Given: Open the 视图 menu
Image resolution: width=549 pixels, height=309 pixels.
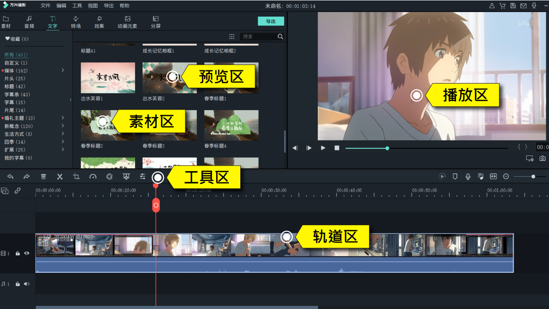Looking at the screenshot, I should 93,6.
